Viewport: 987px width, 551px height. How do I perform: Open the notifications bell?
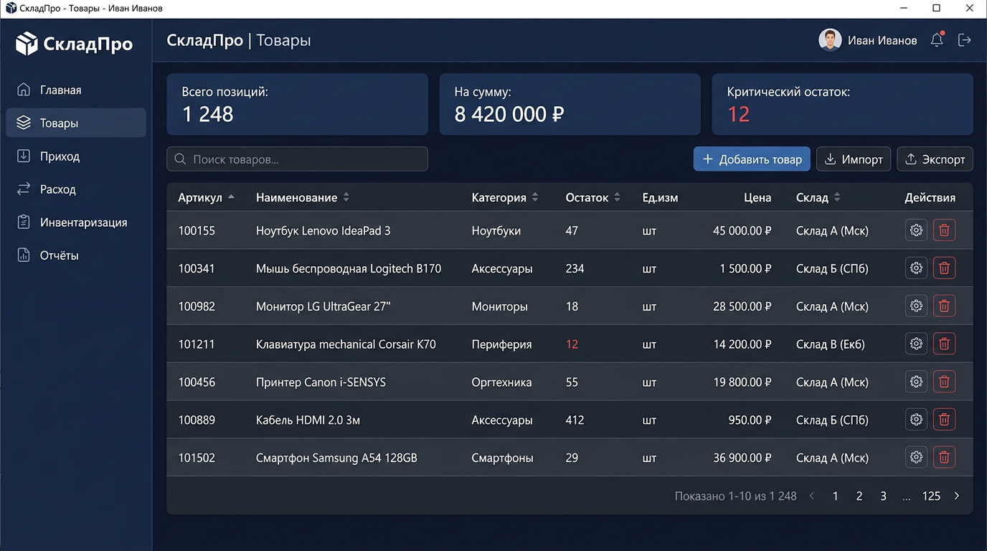[x=937, y=40]
